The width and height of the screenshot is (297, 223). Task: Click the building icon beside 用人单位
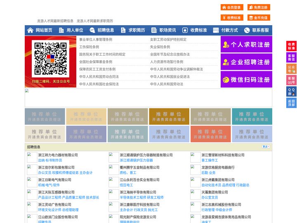pos(61,30)
